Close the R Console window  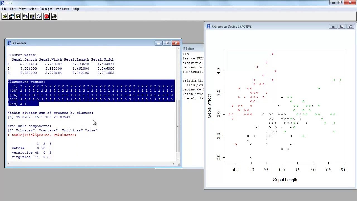coord(176,43)
